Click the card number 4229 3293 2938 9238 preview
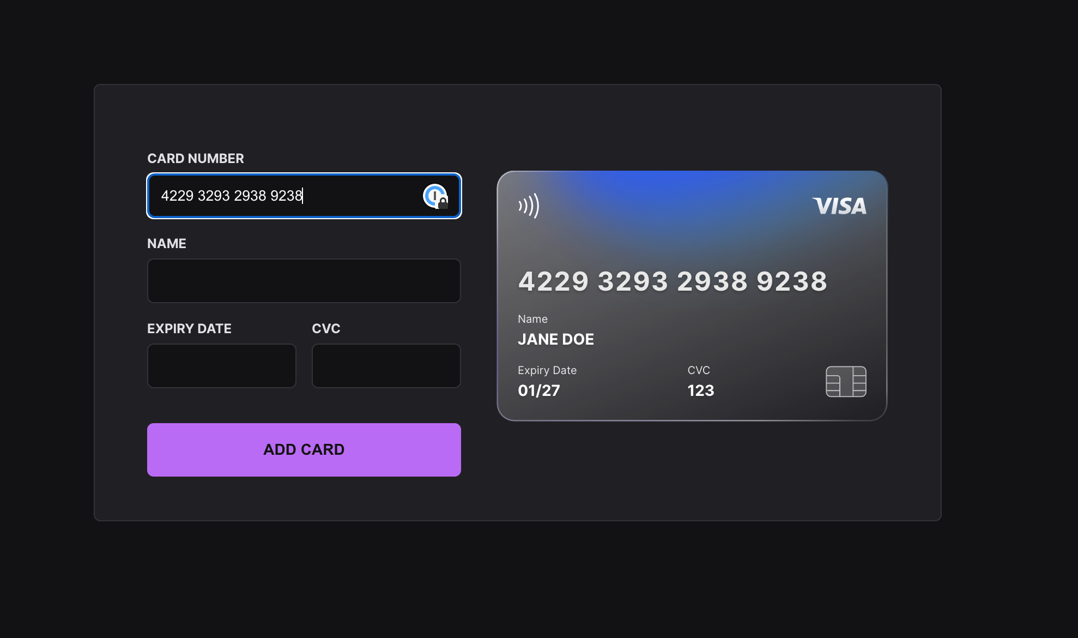The width and height of the screenshot is (1078, 638). point(673,281)
